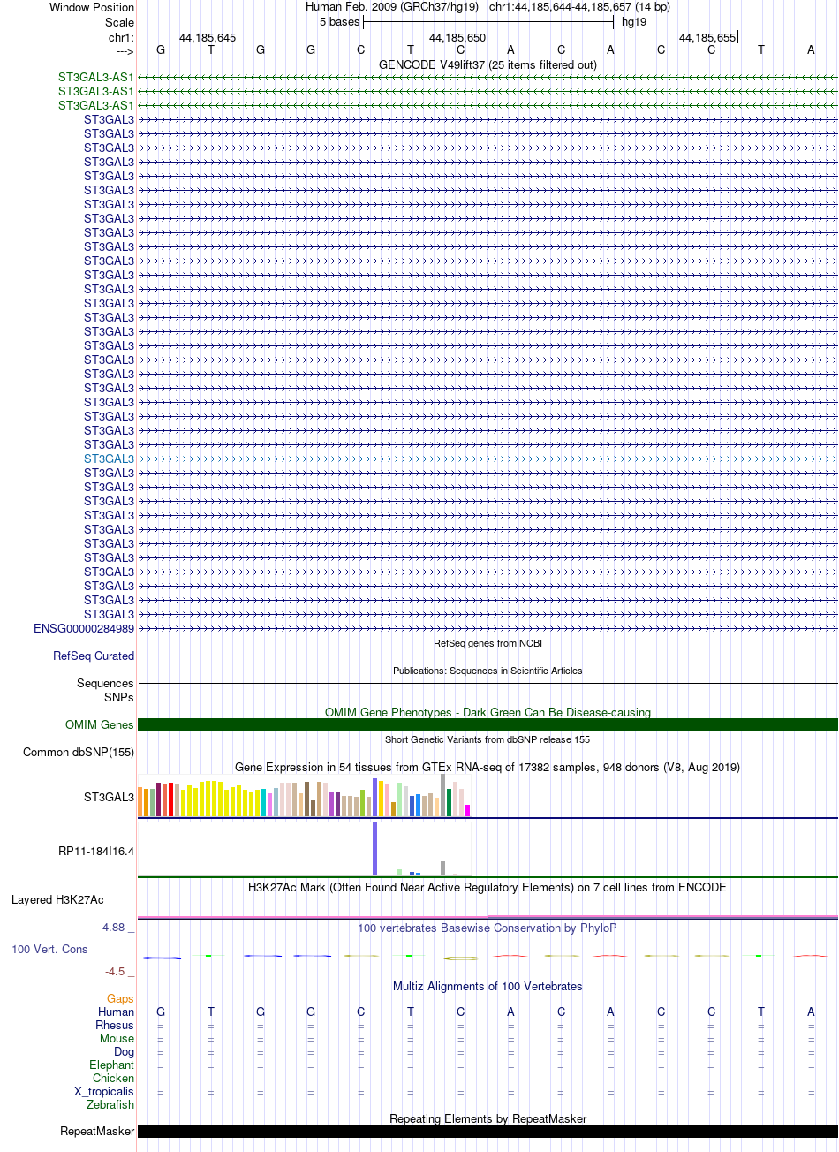The height and width of the screenshot is (1152, 839).
Task: Click position 'chr1:44,185,644-44,185,657 (14 bp)'
Action: [579, 7]
